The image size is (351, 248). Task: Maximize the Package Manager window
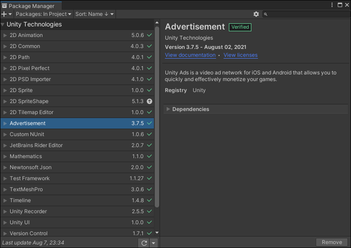point(340,5)
